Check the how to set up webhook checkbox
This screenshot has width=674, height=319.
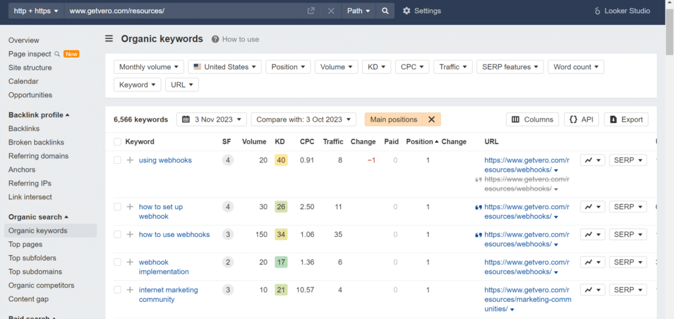coord(117,207)
